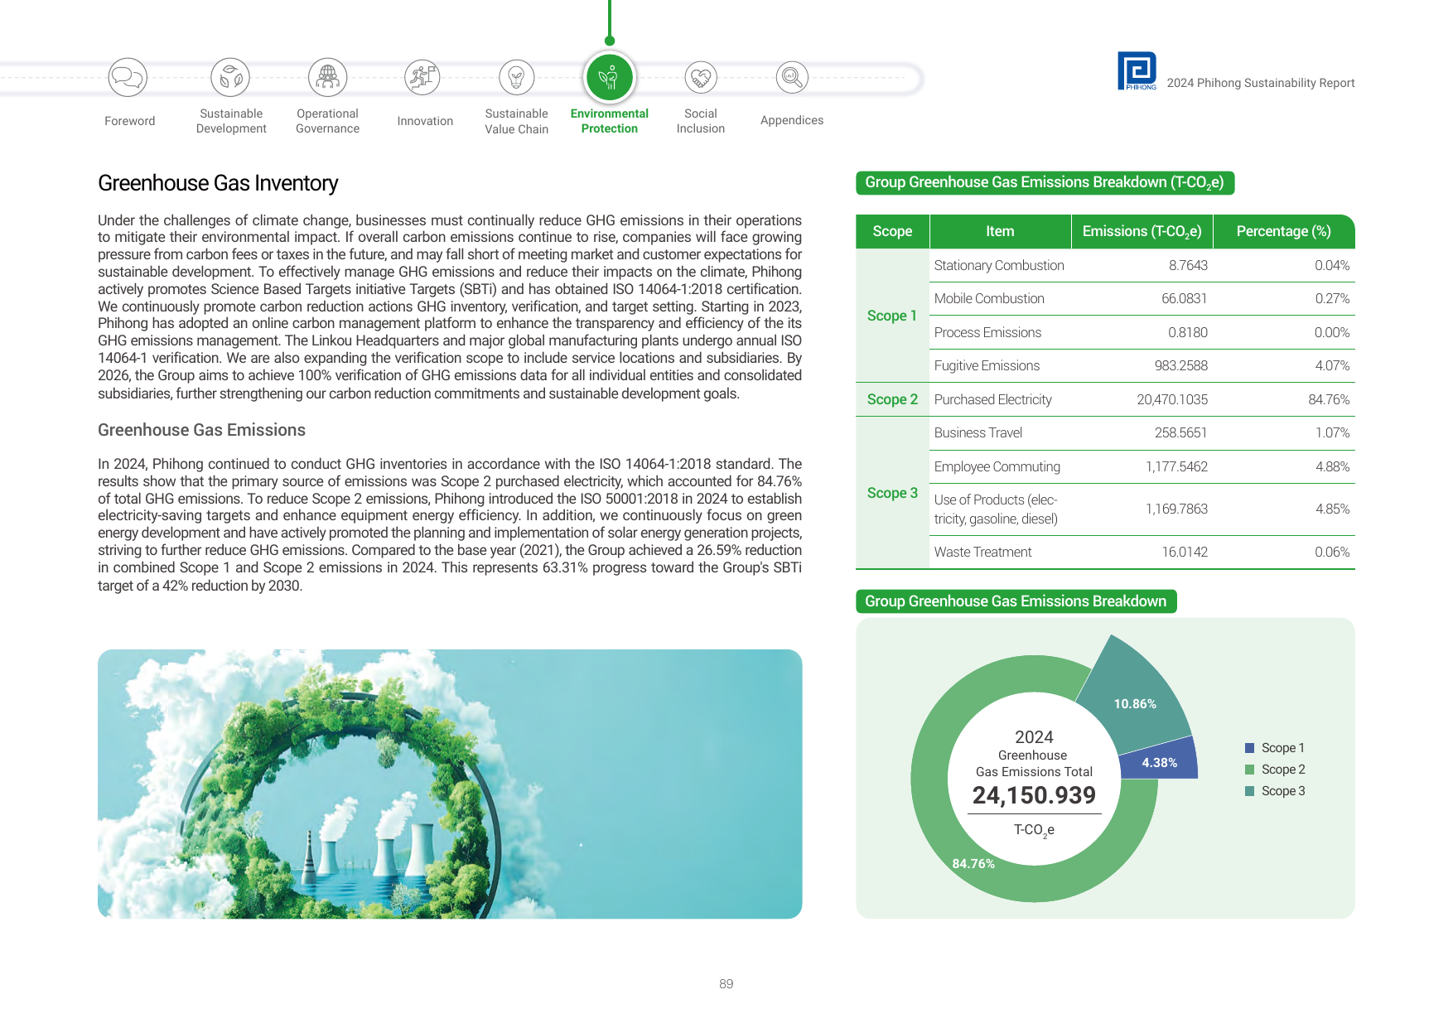
Task: Click the Scope 3 legend color swatch
Action: pos(1250,791)
